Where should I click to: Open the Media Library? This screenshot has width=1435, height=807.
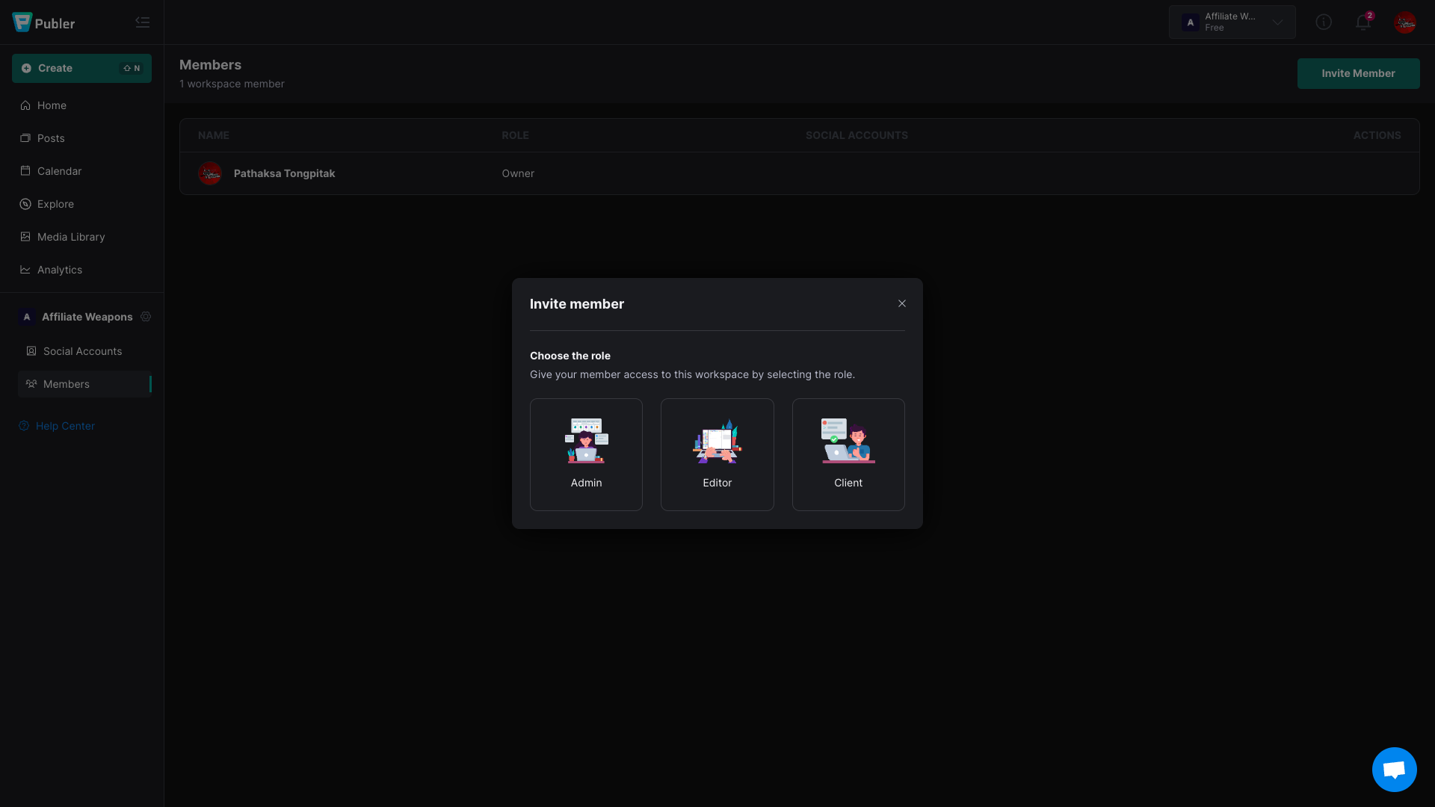click(x=71, y=237)
